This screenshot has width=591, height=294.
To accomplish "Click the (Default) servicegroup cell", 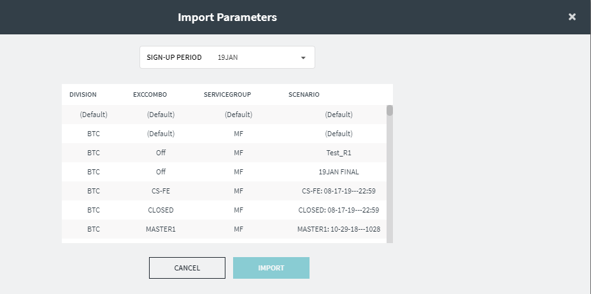I will coord(239,115).
